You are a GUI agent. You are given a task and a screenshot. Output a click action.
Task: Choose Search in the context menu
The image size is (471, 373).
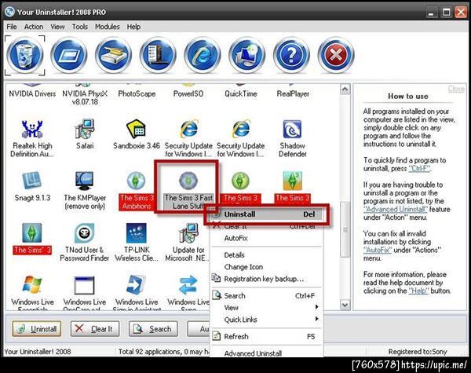coord(266,296)
